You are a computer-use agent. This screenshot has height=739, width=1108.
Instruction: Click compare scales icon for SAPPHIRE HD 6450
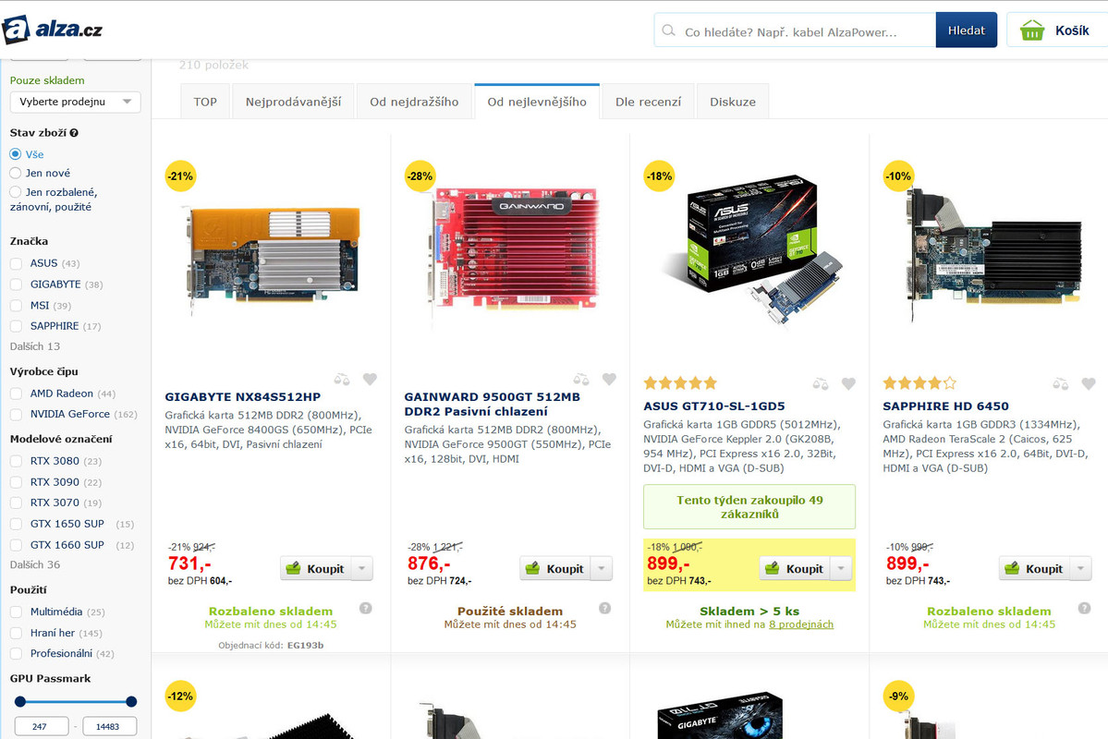pos(1060,383)
